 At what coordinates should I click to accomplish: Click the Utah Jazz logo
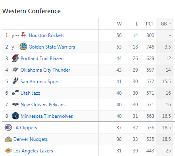tap(15, 93)
